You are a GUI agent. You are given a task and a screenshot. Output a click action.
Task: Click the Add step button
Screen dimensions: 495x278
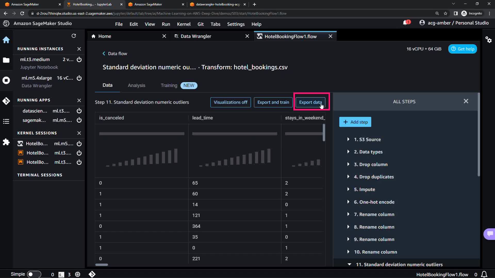click(355, 122)
